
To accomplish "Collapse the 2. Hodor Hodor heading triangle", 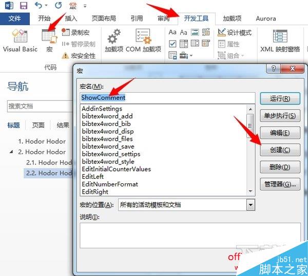I will pyautogui.click(x=11, y=152).
